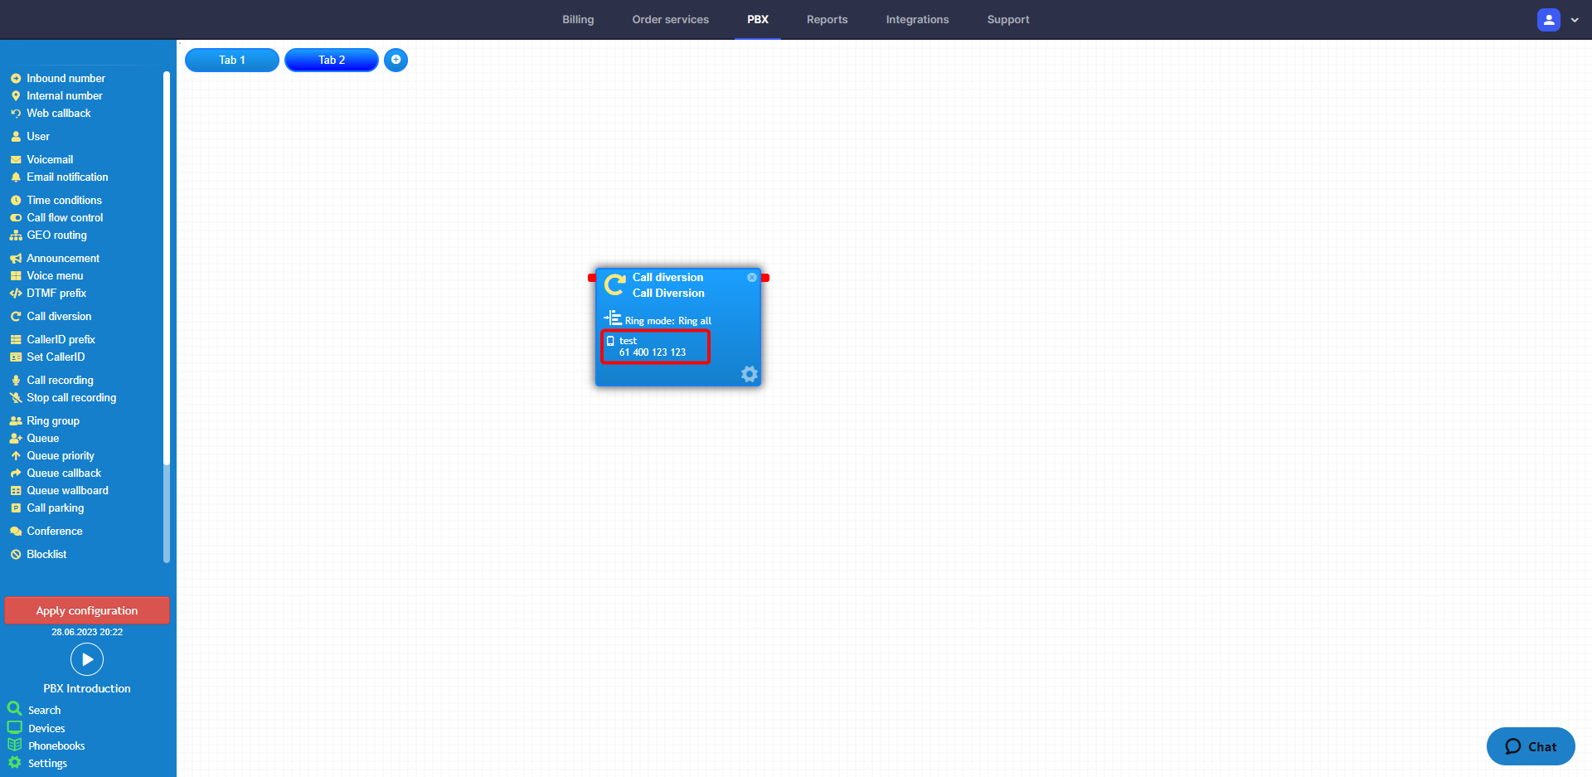This screenshot has height=777, width=1592.
Task: Switch to Tab 2
Action: 332,60
